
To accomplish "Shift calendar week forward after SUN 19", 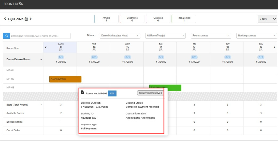I will (x=274, y=47).
